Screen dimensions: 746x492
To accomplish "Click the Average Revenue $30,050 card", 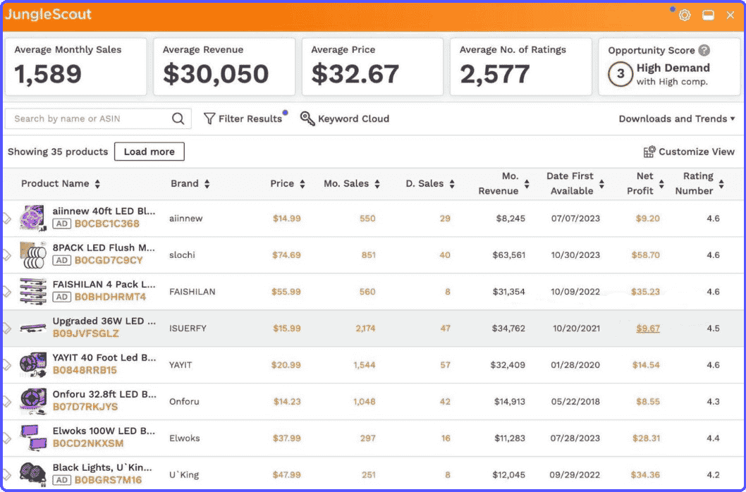I will click(224, 67).
